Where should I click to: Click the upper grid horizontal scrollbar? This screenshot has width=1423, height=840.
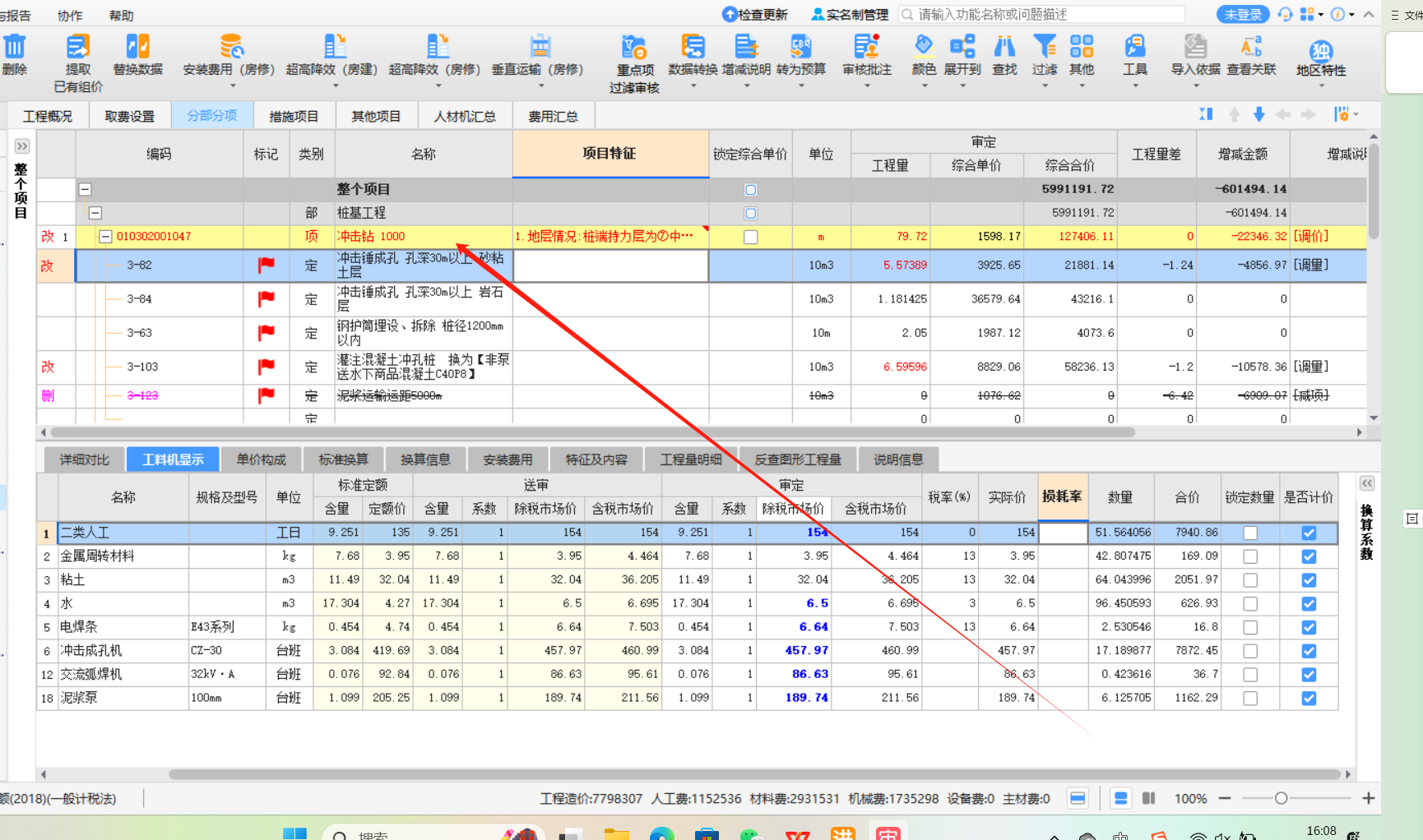(592, 432)
